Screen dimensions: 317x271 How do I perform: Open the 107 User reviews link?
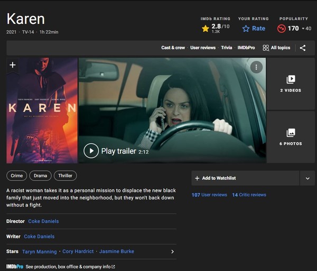click(209, 195)
